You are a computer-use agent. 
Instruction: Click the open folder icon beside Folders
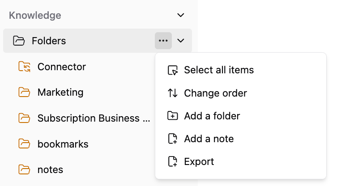[x=19, y=41]
